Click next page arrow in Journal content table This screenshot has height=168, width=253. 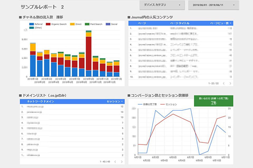(230, 83)
